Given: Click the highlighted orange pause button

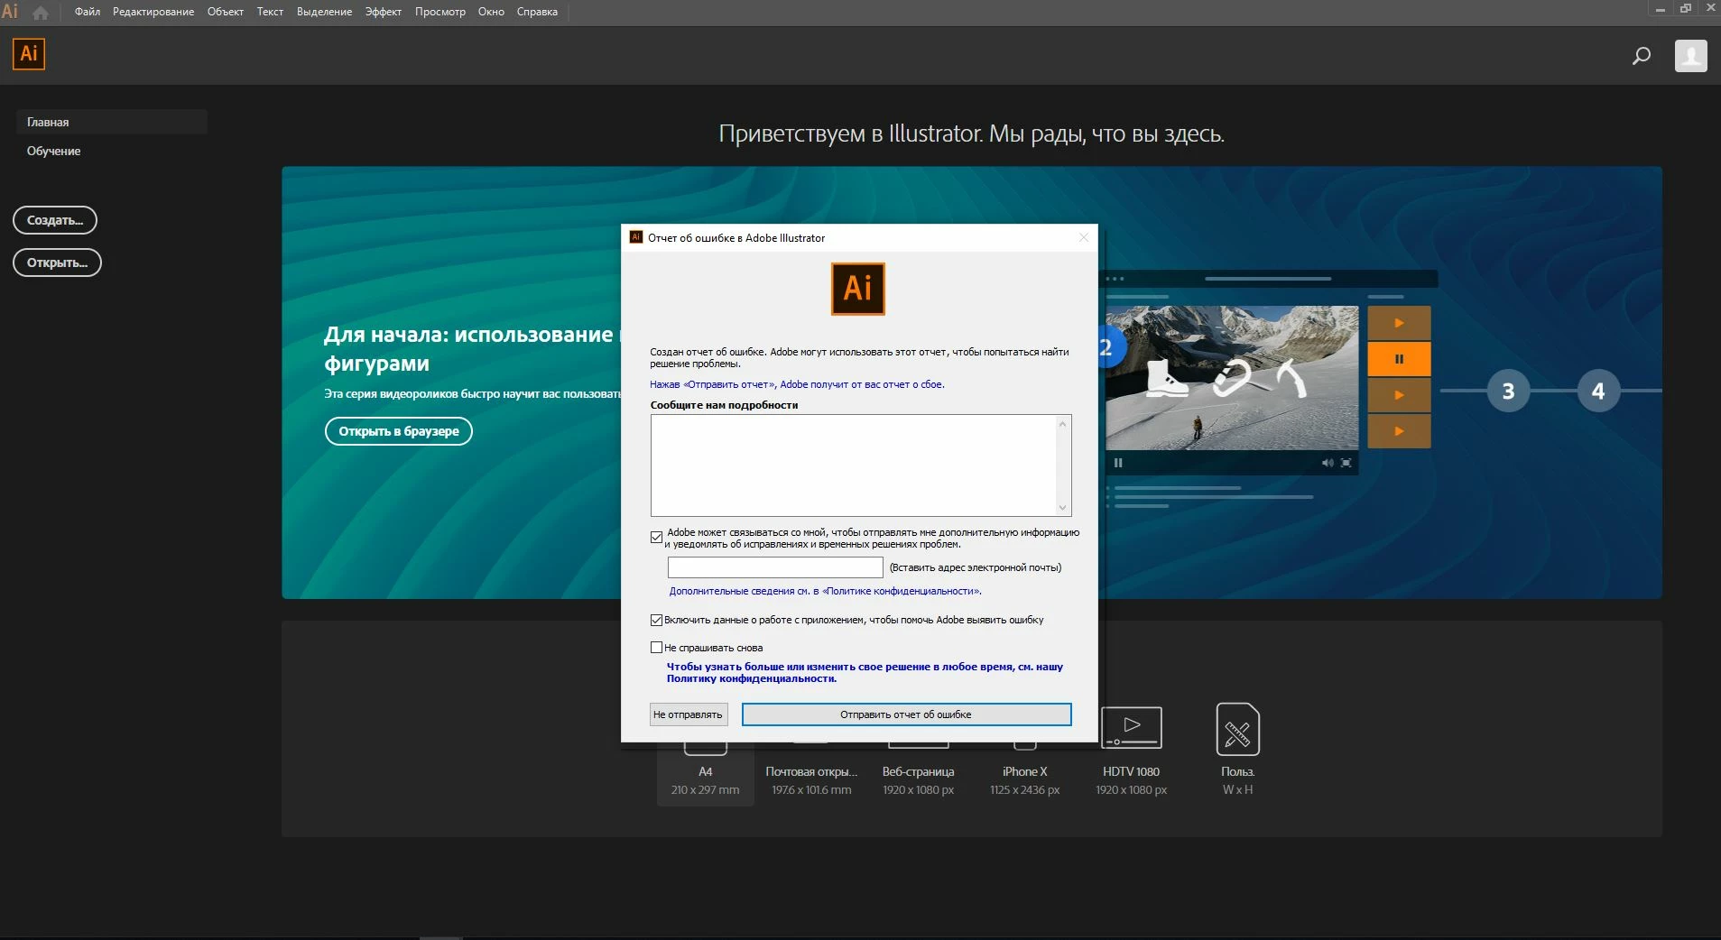Looking at the screenshot, I should point(1399,359).
